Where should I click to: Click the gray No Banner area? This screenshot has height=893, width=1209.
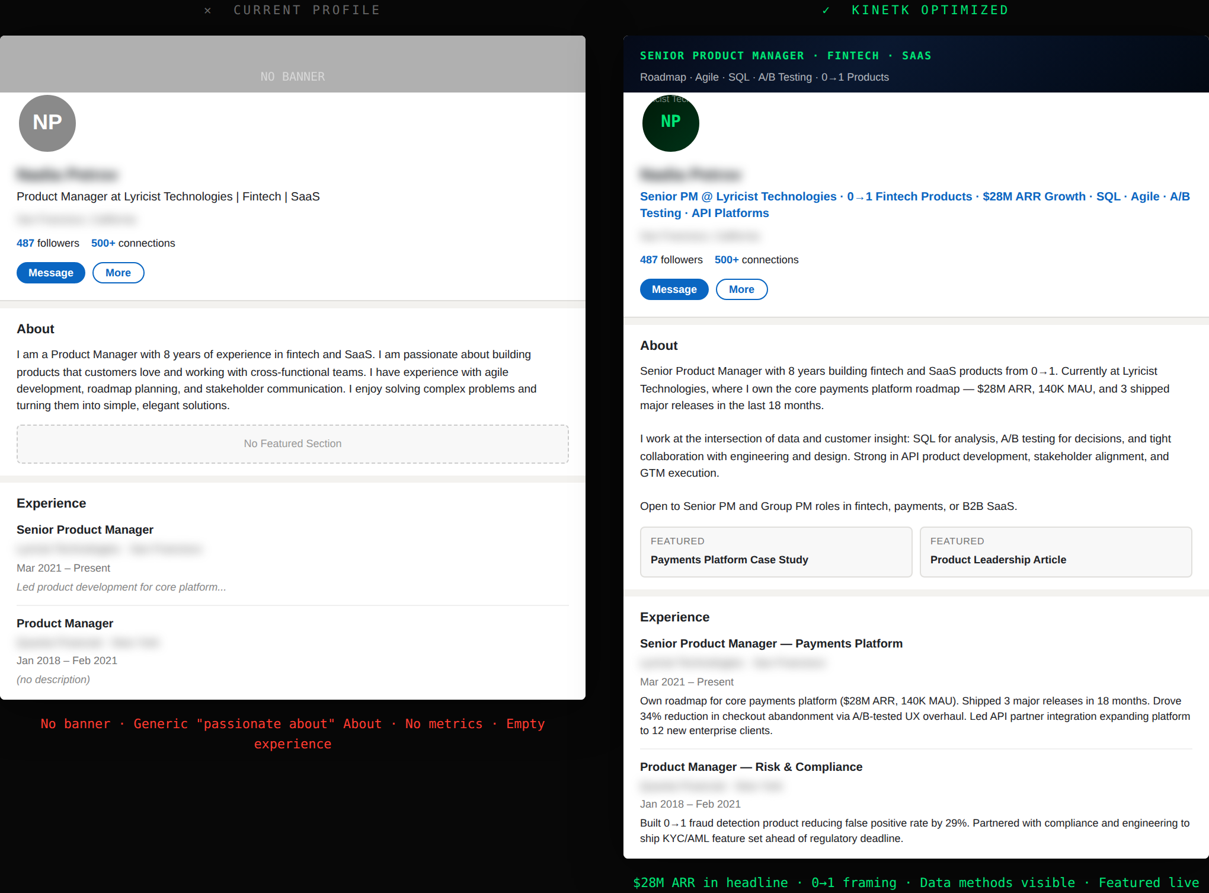[x=293, y=64]
